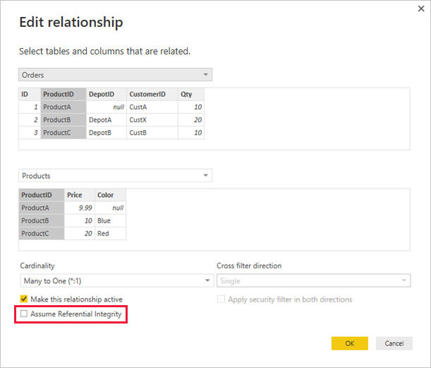Image resolution: width=431 pixels, height=368 pixels.
Task: Close the Edit relationship dialog
Action: [421, 8]
